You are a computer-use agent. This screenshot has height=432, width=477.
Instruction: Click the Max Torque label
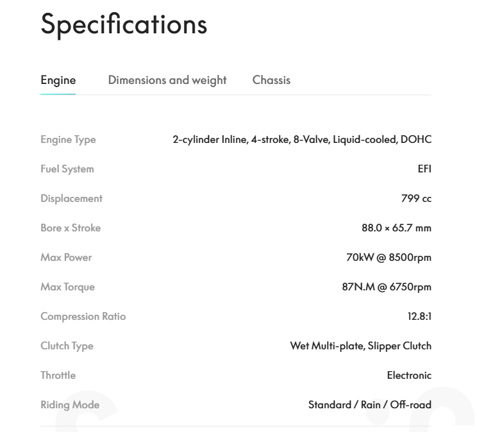pyautogui.click(x=67, y=287)
